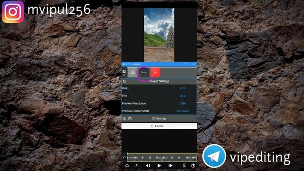Add a new layer with red plus button
The height and width of the screenshot is (171, 304).
155,72
